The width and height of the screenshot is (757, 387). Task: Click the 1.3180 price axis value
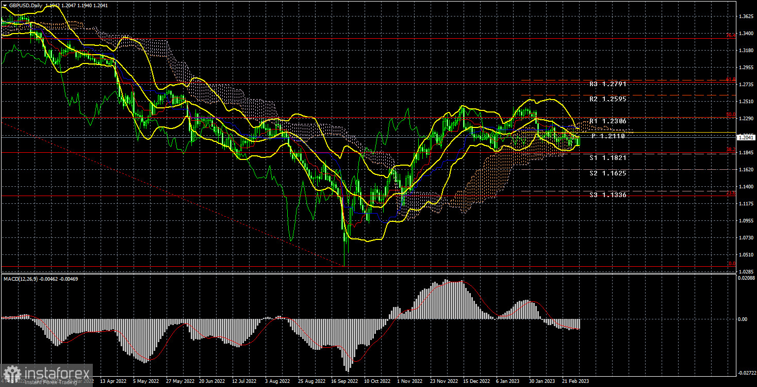746,51
